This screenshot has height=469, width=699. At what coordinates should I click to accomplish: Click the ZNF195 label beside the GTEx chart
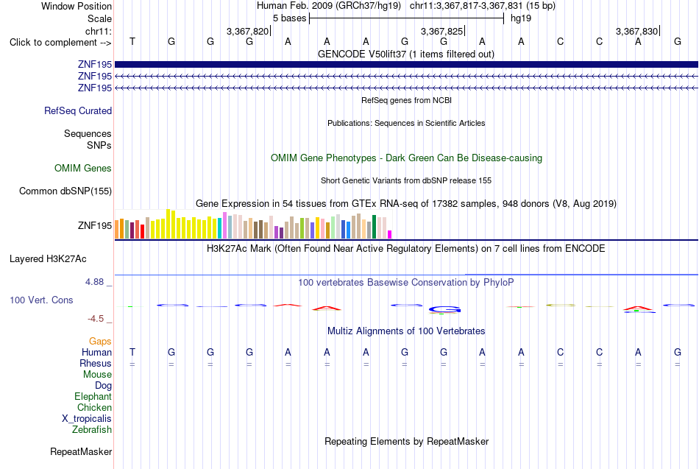tap(94, 226)
